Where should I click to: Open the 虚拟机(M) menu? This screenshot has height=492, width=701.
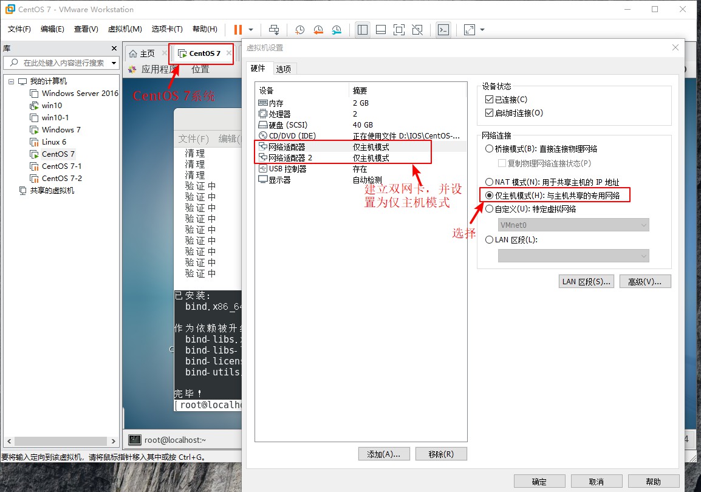pos(125,30)
